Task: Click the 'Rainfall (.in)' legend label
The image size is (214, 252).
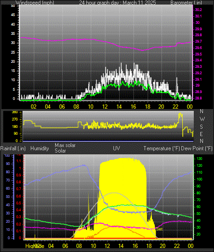Action: pyautogui.click(x=13, y=148)
